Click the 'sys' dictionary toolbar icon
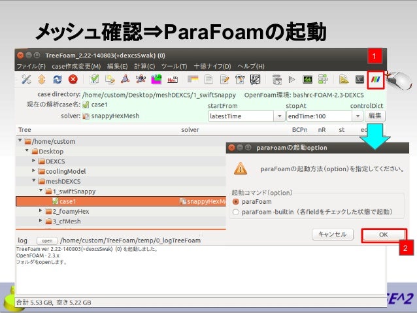The image size is (417, 313). (x=256, y=79)
